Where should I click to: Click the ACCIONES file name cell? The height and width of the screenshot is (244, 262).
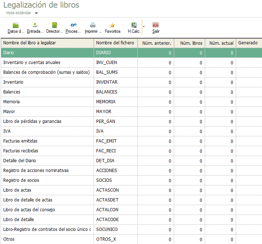tap(116, 171)
